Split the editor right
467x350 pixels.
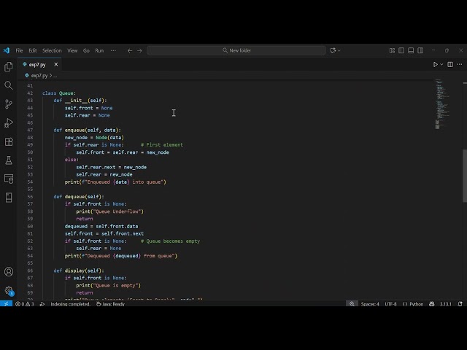450,64
